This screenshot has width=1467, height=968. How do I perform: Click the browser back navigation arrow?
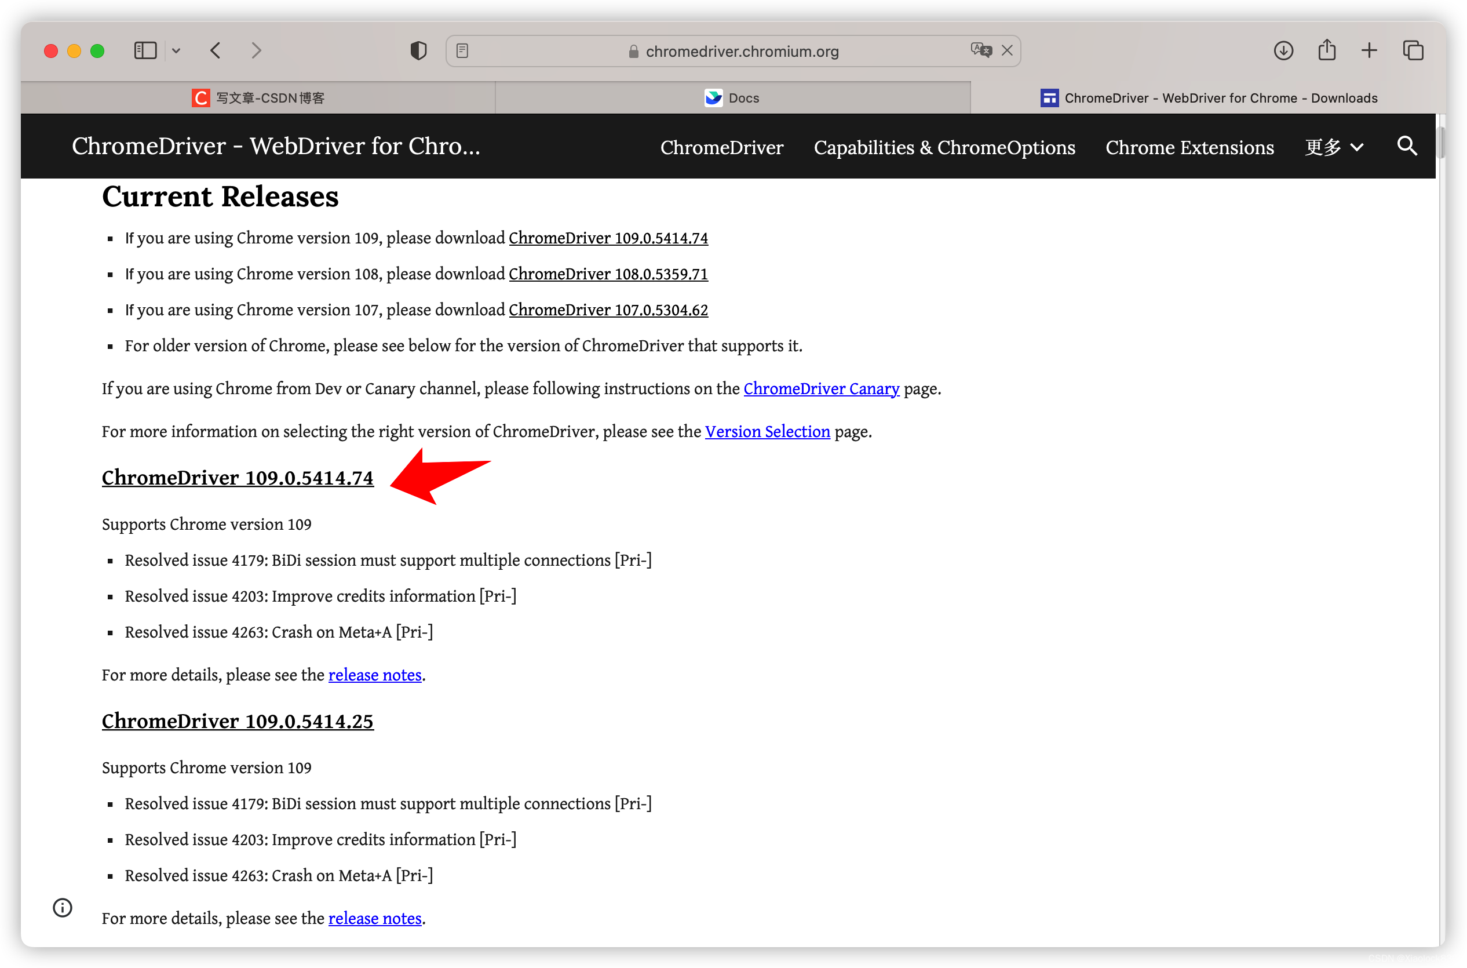[216, 51]
